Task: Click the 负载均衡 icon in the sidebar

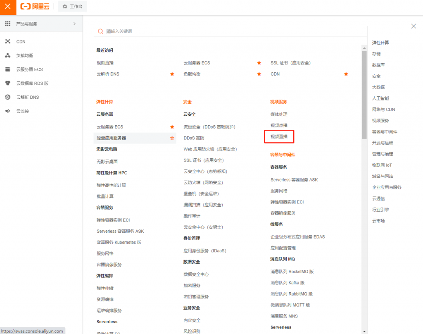Action: tap(7, 55)
